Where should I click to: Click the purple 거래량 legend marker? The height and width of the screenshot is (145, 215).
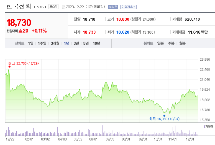coord(204,127)
